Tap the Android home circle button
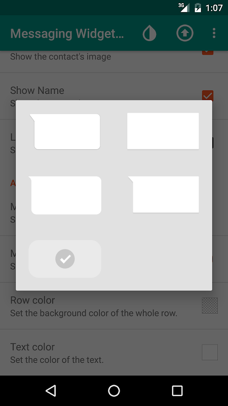Image resolution: width=228 pixels, height=406 pixels. [x=114, y=390]
